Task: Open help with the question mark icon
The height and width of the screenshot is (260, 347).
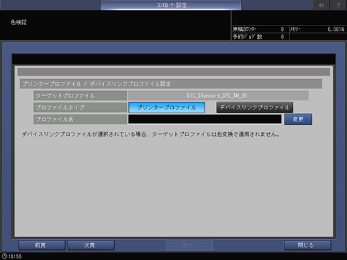Action: pos(338,5)
